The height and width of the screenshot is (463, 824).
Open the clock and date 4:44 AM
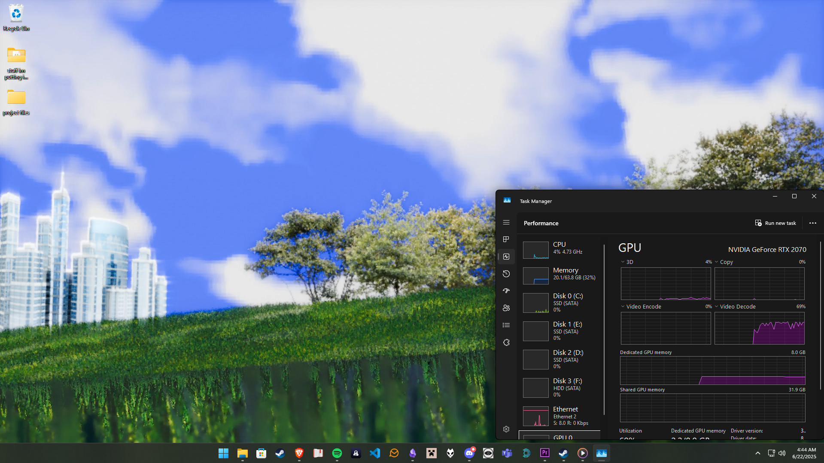pyautogui.click(x=804, y=453)
